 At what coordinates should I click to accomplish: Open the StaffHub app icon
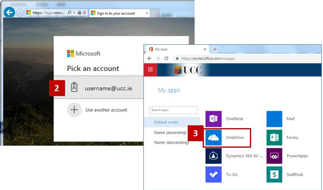click(274, 175)
